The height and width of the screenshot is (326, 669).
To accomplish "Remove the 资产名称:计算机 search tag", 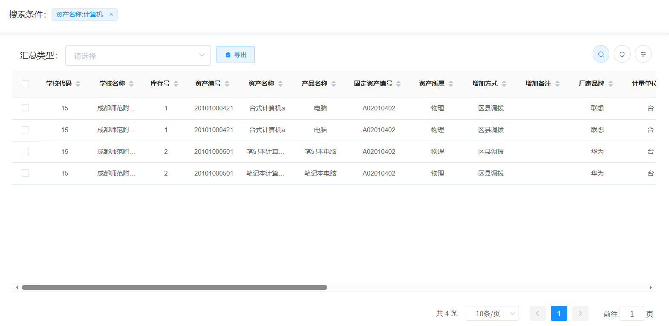I will pyautogui.click(x=111, y=14).
